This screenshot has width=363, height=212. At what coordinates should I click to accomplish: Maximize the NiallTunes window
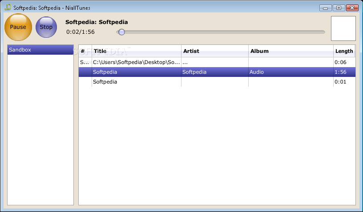pos(339,8)
